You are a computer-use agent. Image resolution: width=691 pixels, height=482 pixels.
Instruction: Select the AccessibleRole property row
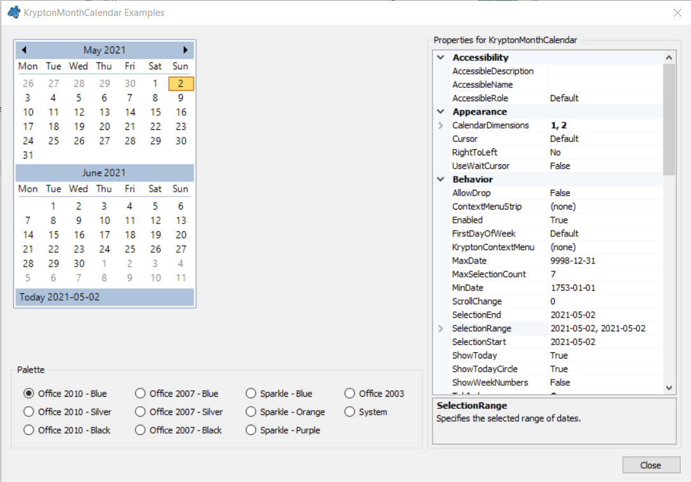pos(557,98)
